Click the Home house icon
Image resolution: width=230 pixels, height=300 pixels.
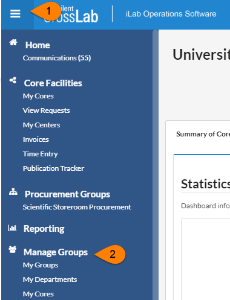point(13,42)
